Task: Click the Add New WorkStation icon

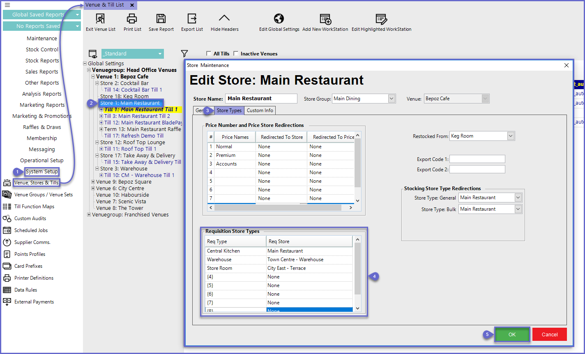Action: [325, 19]
